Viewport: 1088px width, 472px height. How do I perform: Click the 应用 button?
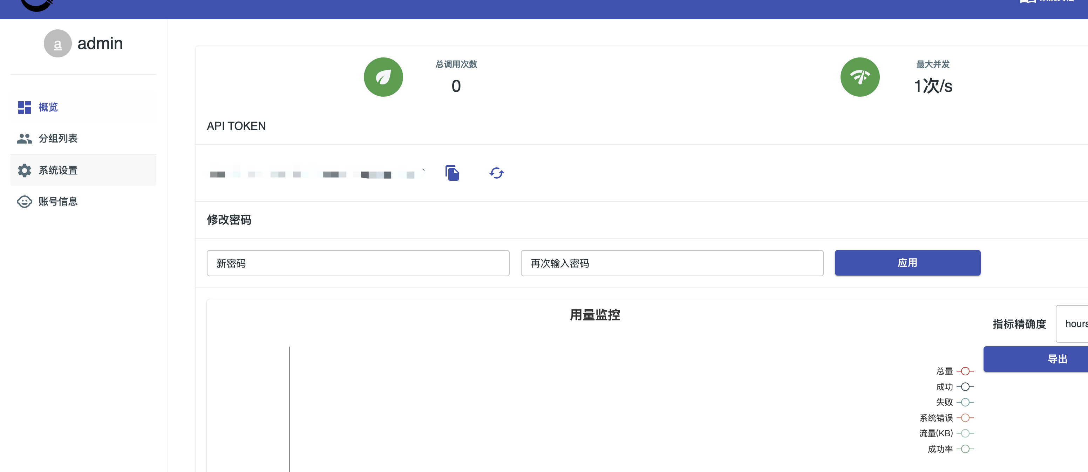point(907,263)
